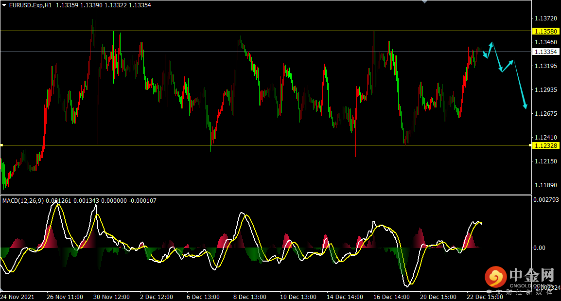Image resolution: width=561 pixels, height=301 pixels.
Task: Click the MACD value -0.000107
Action: tap(143, 201)
